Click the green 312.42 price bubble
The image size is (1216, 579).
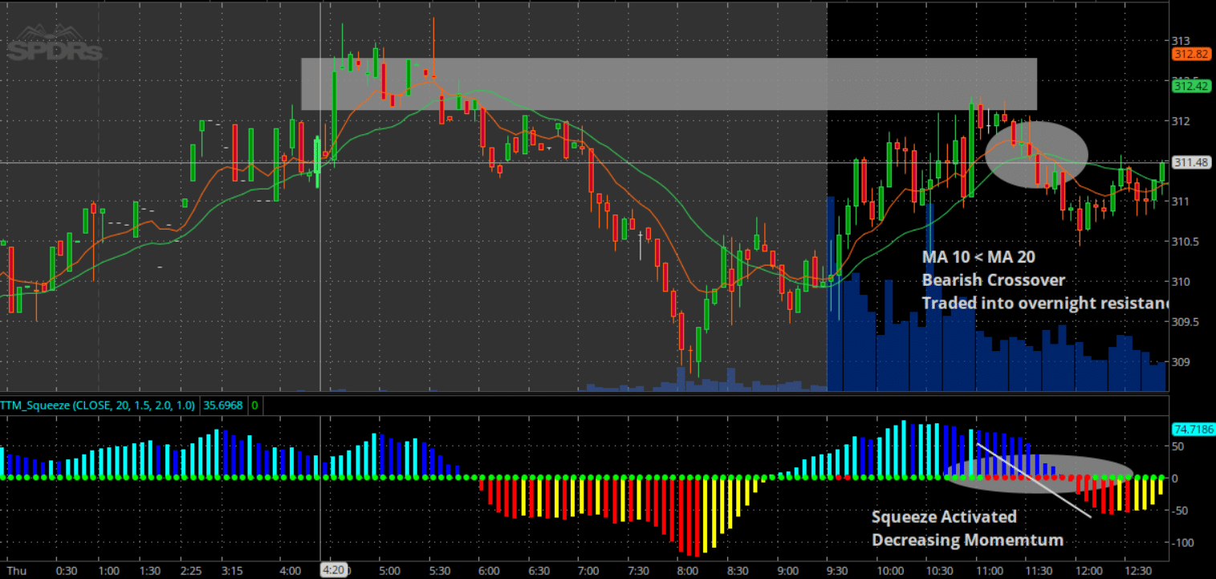pos(1191,85)
